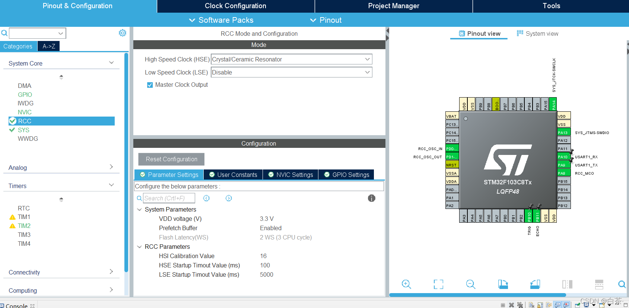629x308 pixels.
Task: Expand the Connectivity category
Action: [x=111, y=272]
